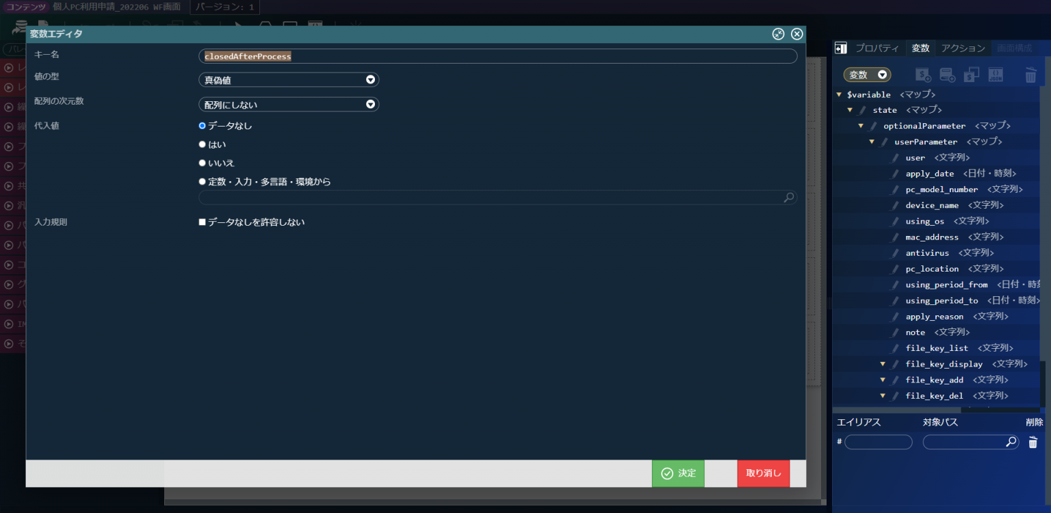1051x513 pixels.
Task: Collapse the userParameter tree node
Action: (x=872, y=142)
